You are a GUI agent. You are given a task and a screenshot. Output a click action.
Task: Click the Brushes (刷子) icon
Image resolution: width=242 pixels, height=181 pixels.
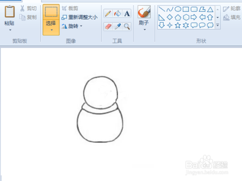click(144, 12)
